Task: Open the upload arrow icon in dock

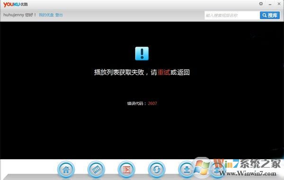Action: pyautogui.click(x=217, y=169)
